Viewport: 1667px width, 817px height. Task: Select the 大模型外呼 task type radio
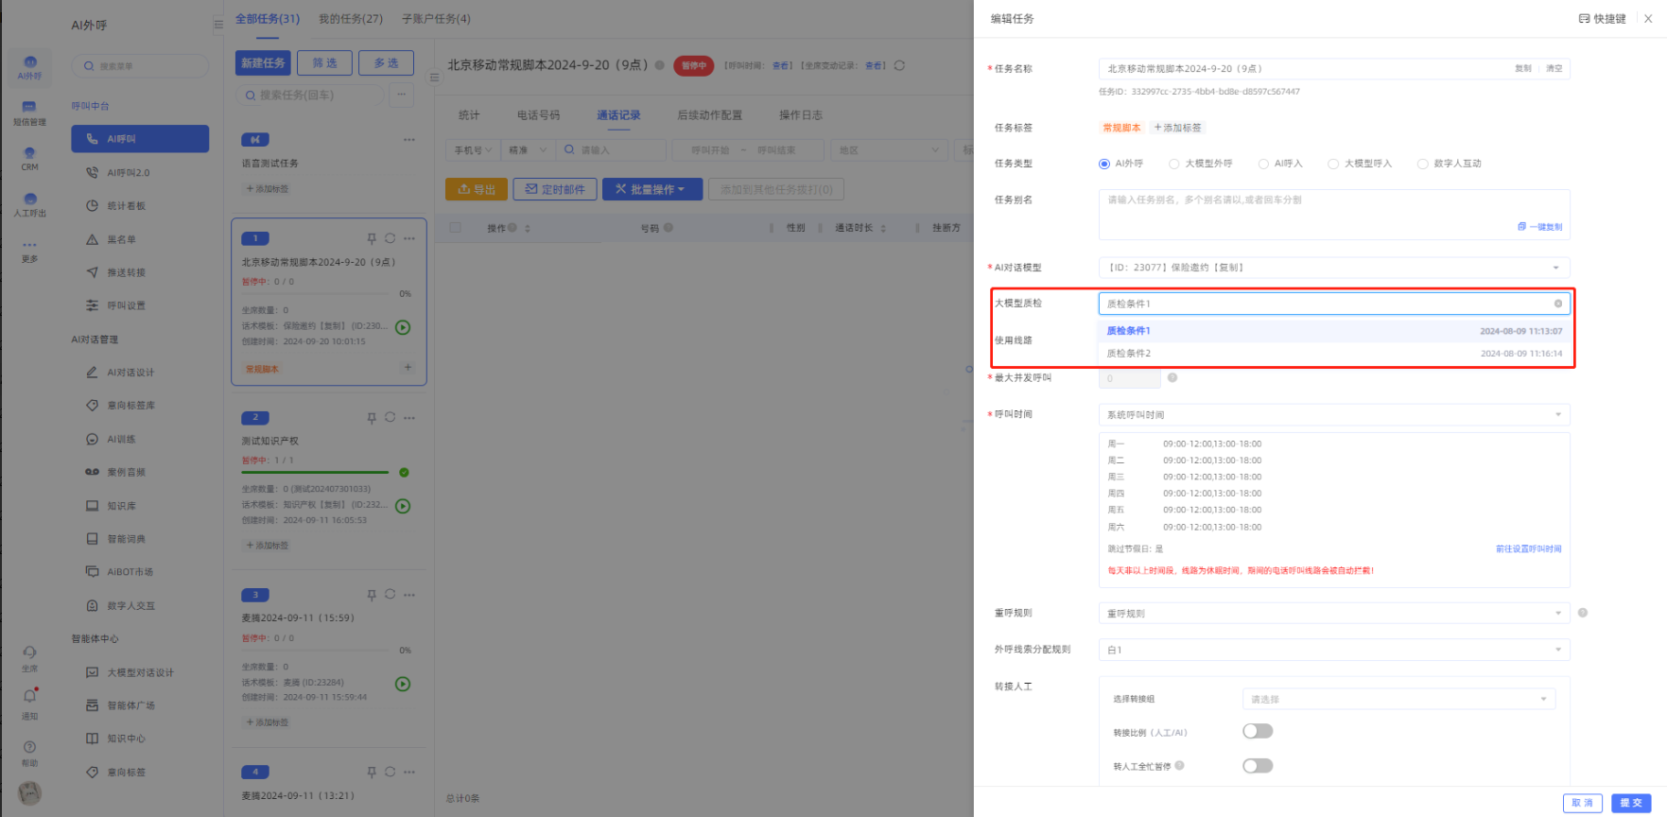point(1174,164)
